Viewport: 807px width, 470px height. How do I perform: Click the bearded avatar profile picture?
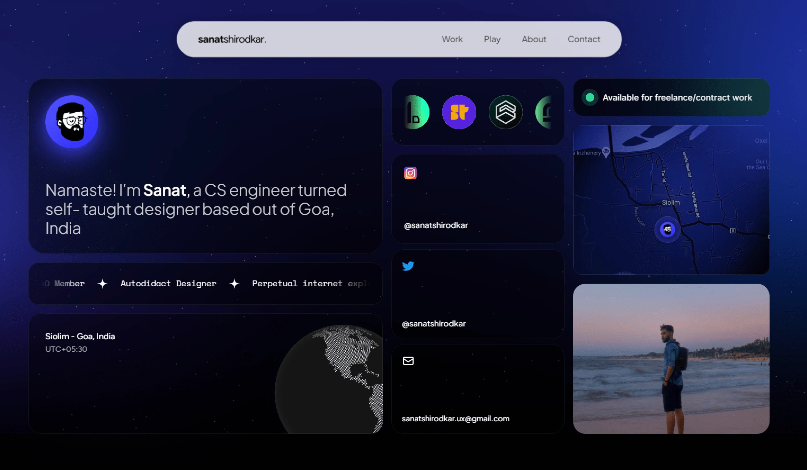click(x=72, y=122)
